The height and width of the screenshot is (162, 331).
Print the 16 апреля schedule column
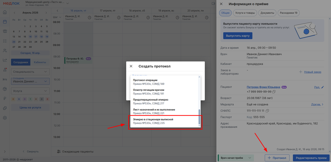(x=89, y=17)
